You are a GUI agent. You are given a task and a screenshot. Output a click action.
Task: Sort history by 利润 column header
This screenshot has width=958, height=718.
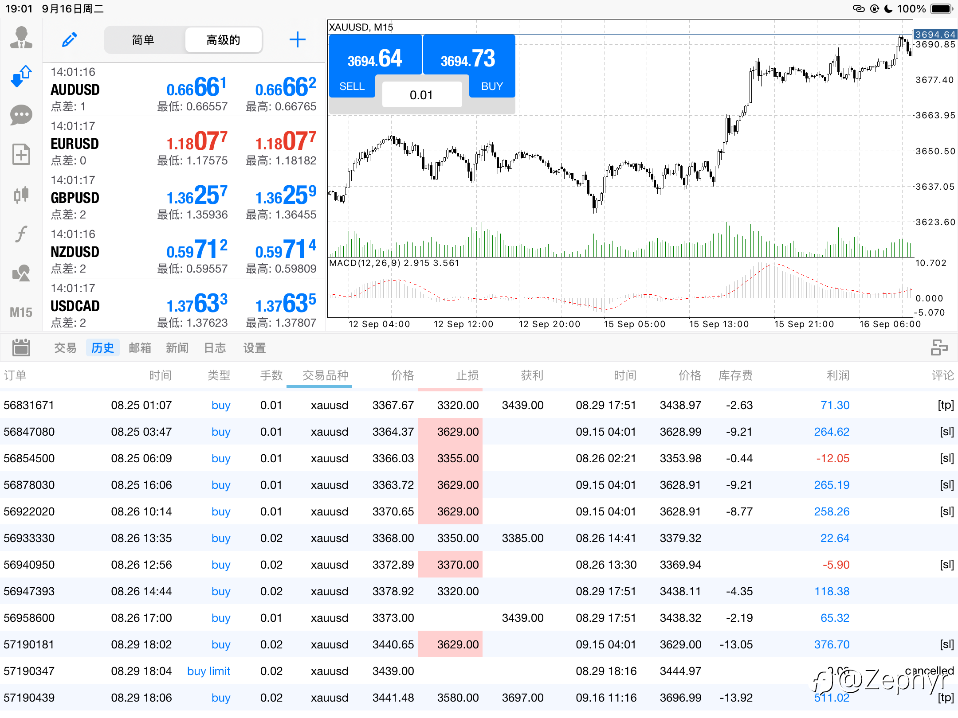837,375
